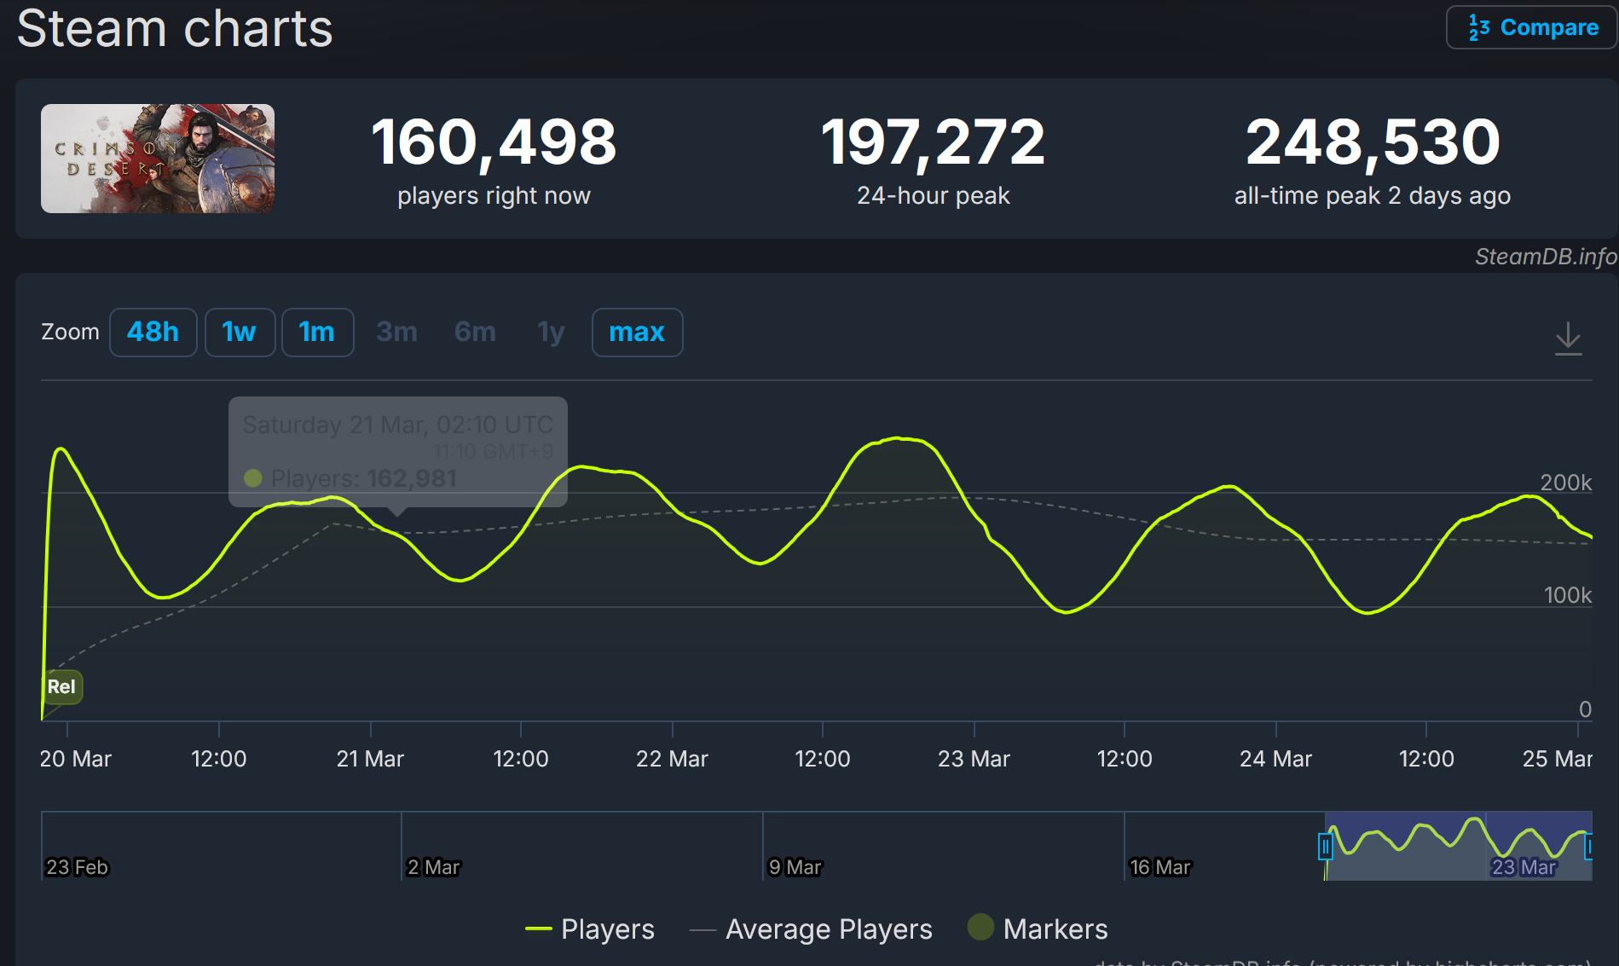Choose the max zoom range
Viewport: 1619px width, 966px height.
(636, 332)
